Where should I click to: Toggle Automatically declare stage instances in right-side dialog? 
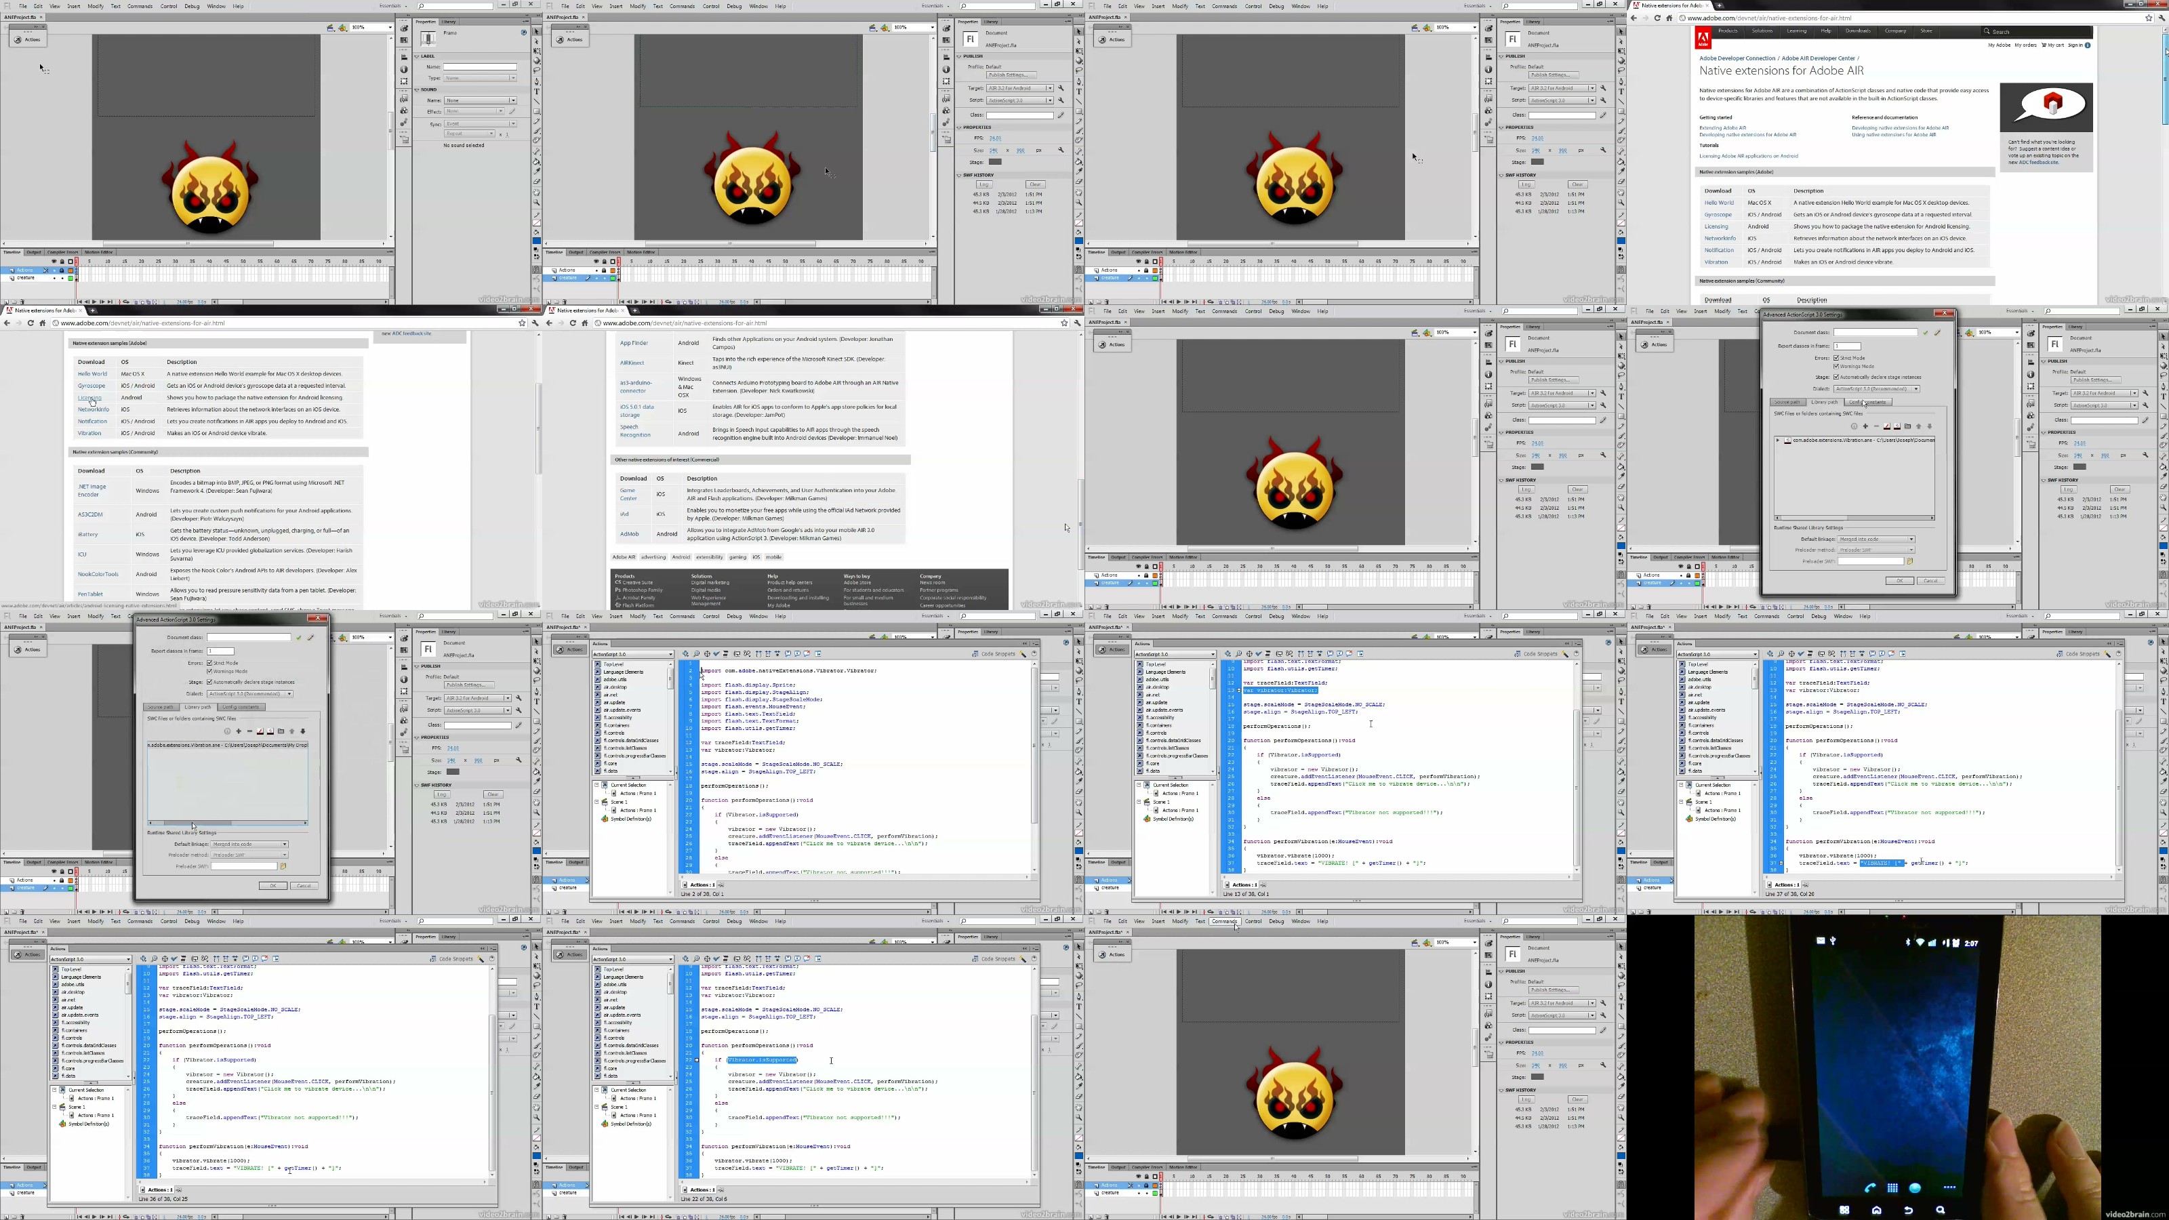coord(1836,378)
